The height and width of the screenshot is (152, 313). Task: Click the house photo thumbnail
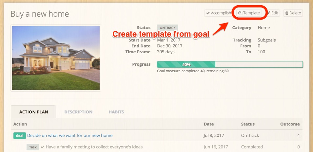[56, 58]
